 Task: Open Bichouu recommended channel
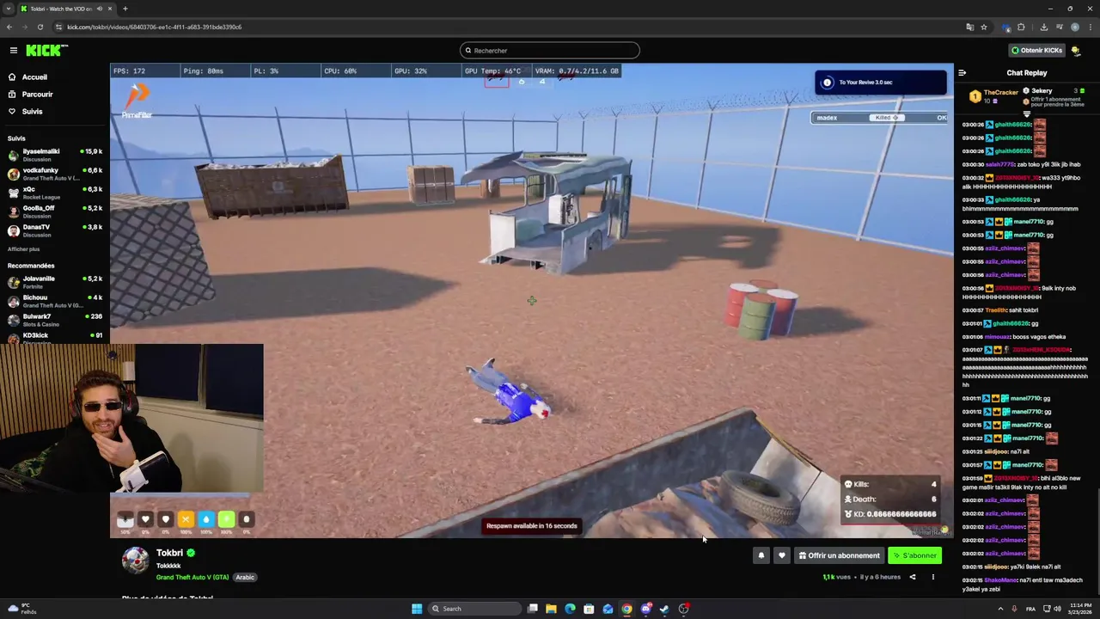pos(55,301)
